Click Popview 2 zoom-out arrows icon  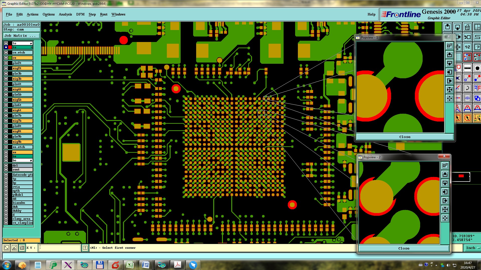(445, 218)
